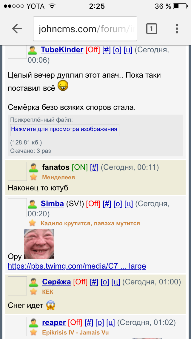Tap the browser back arrow
191x339 pixels.
17,29
